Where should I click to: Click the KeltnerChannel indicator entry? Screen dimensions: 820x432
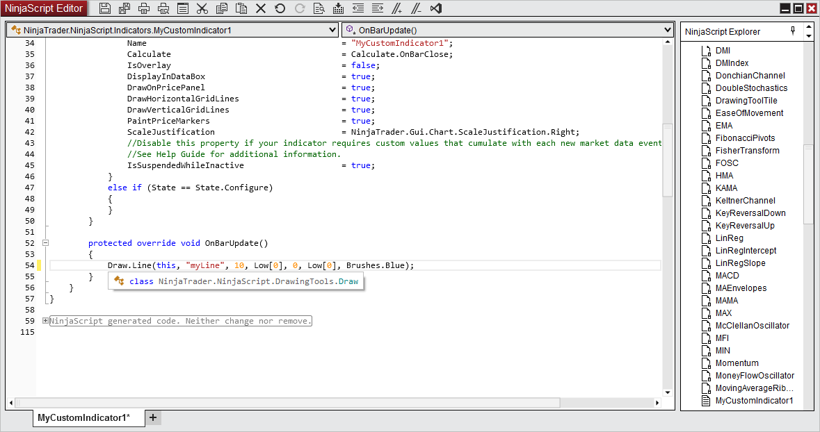click(745, 201)
